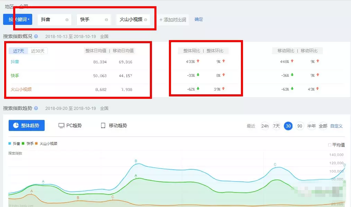This screenshot has width=351, height=207.
Task: Click the red up arrow beside 43%
Action: tap(318, 89)
